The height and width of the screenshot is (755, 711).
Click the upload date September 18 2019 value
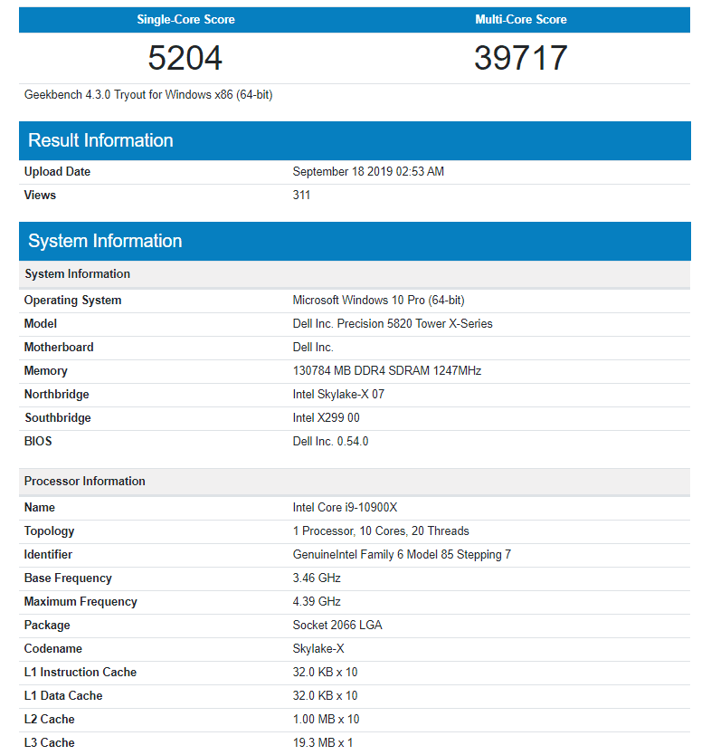pyautogui.click(x=368, y=172)
